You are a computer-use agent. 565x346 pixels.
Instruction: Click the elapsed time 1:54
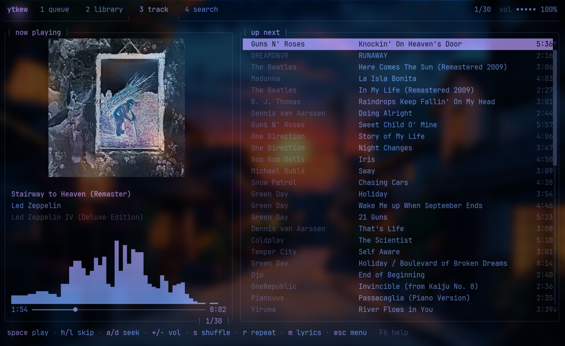pyautogui.click(x=19, y=310)
